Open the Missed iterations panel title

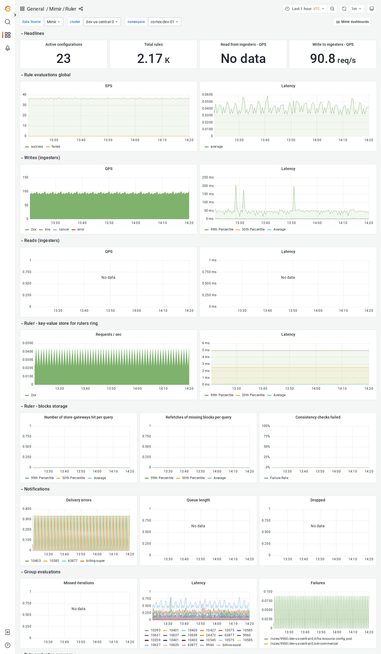click(79, 583)
